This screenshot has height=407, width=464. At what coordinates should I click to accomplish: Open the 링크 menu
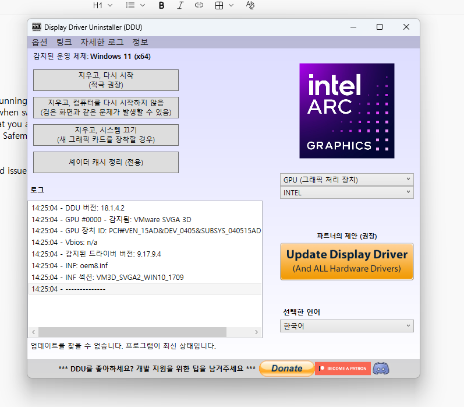64,42
